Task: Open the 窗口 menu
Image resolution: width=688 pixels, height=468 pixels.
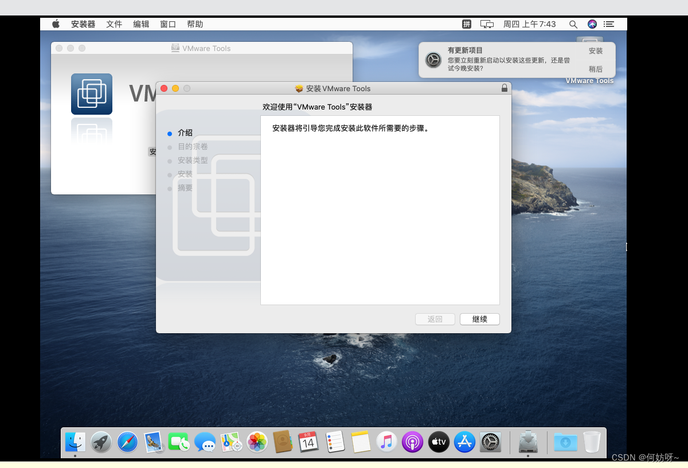Action: click(x=168, y=24)
